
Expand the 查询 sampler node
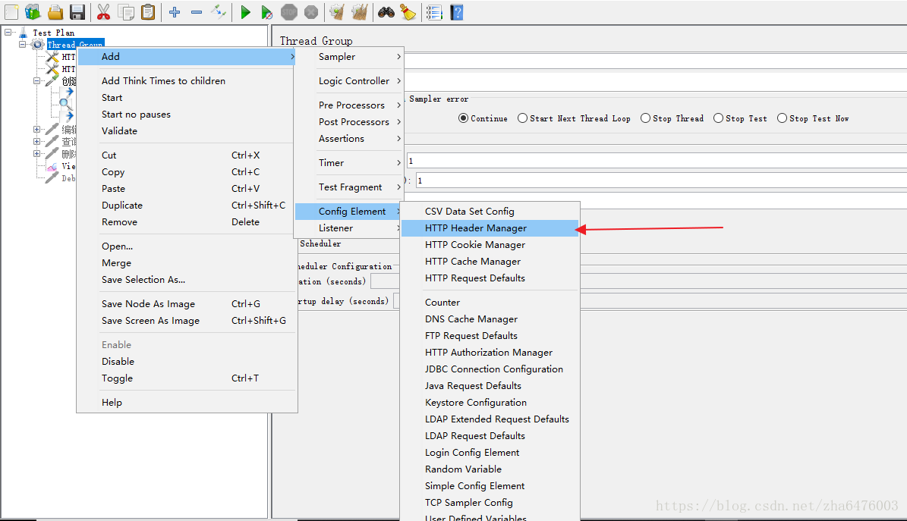pyautogui.click(x=37, y=142)
